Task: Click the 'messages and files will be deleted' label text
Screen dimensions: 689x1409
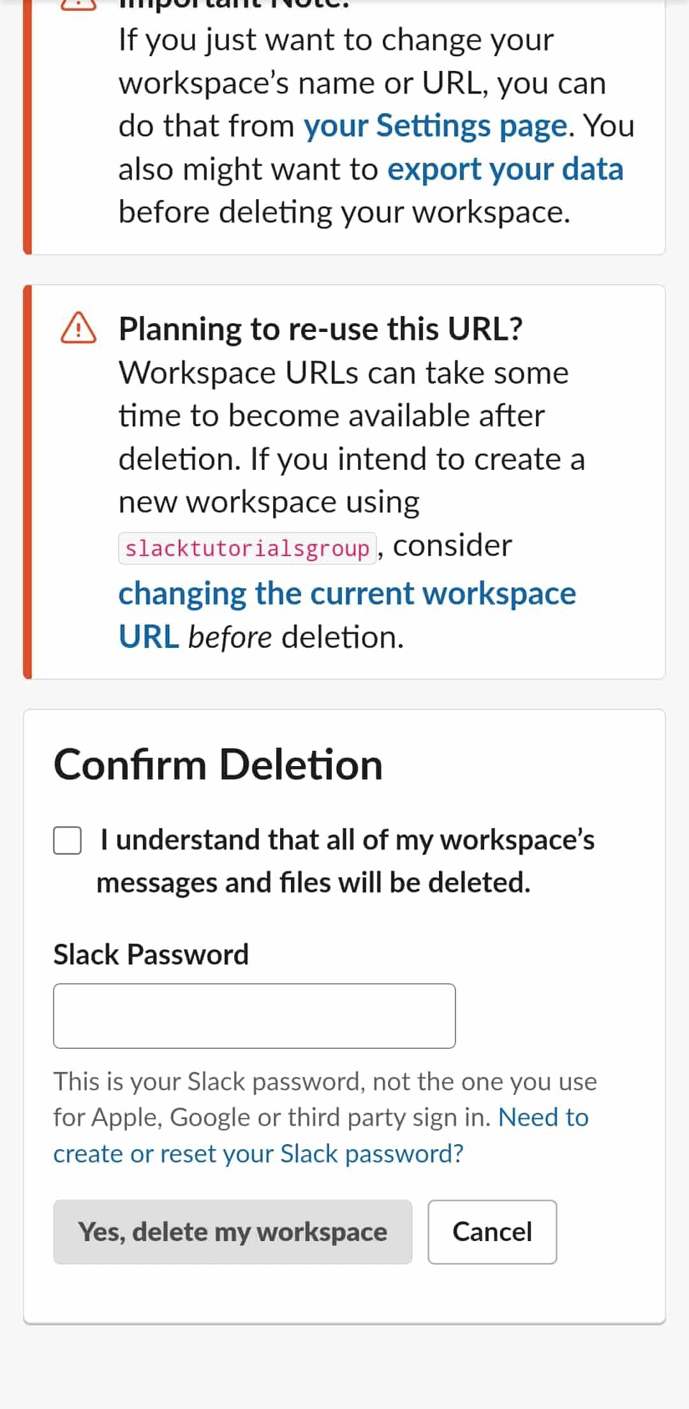Action: point(313,883)
